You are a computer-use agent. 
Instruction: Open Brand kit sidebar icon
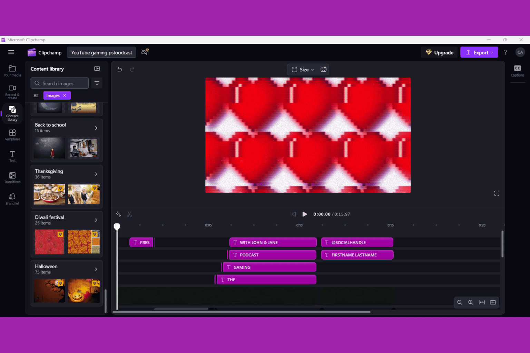point(12,199)
